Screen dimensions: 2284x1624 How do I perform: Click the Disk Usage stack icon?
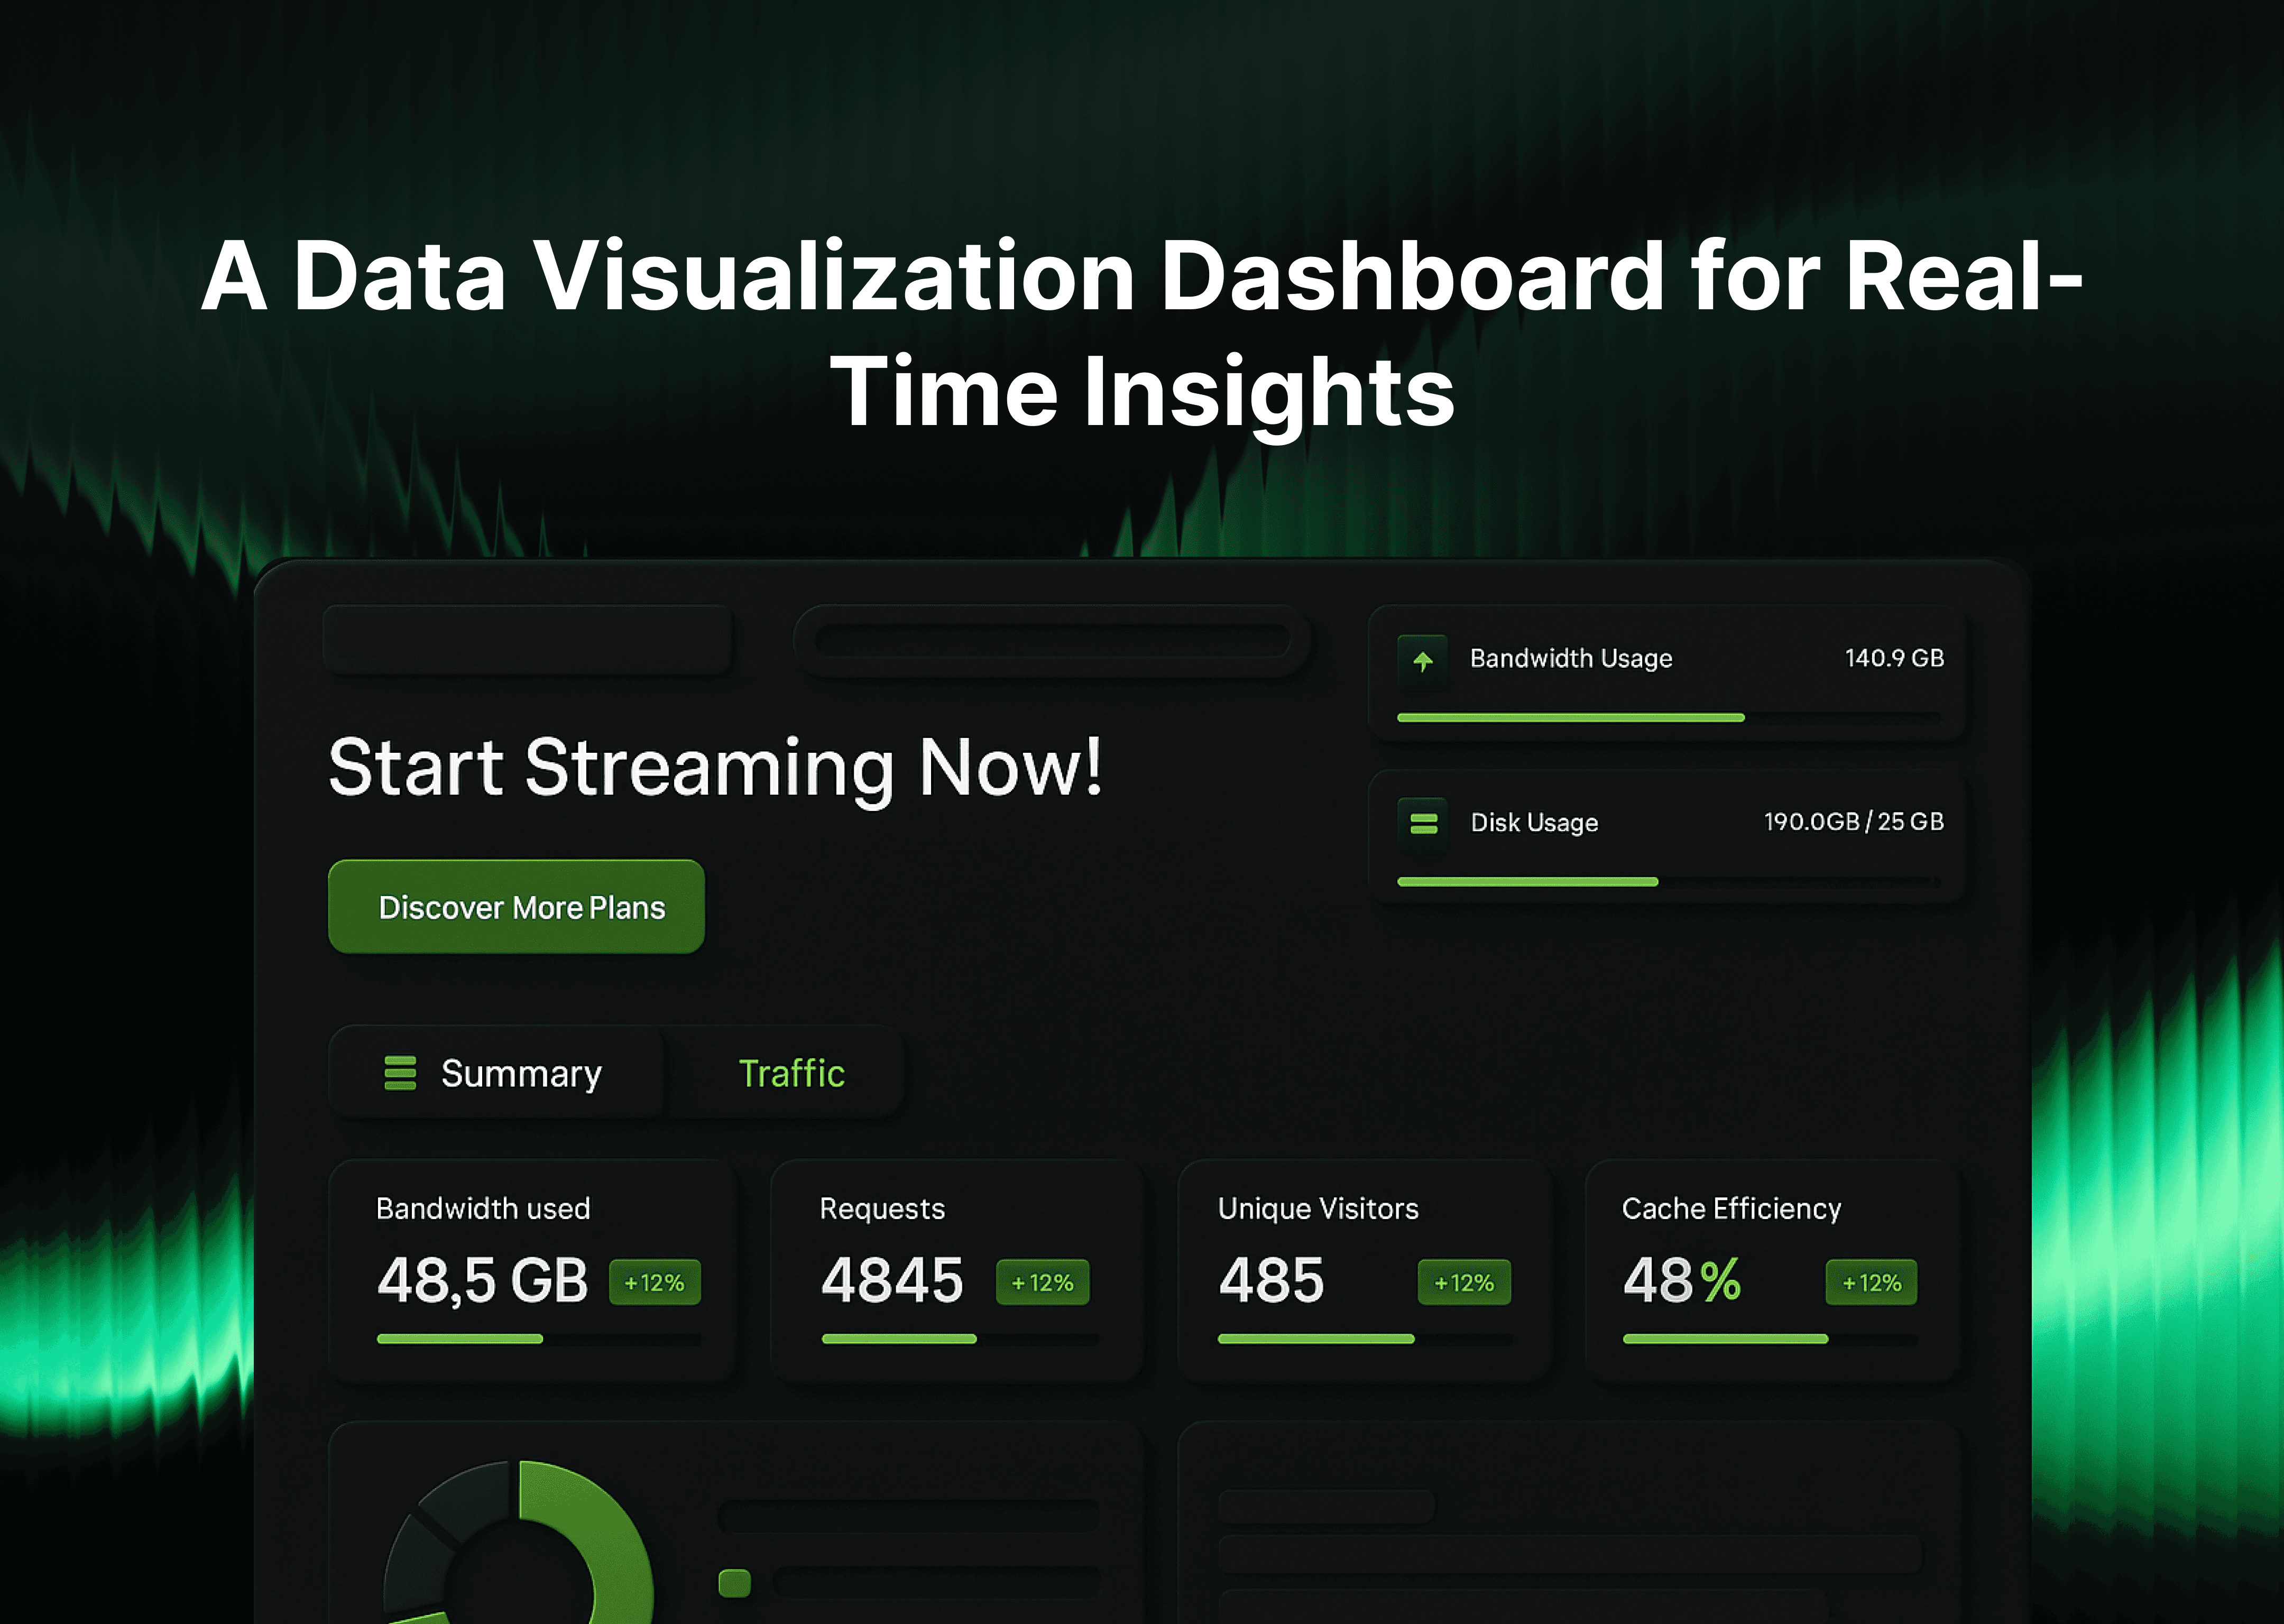pyautogui.click(x=1423, y=823)
